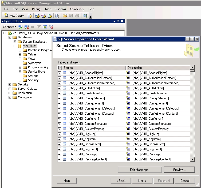Open the Edit menu
The height and width of the screenshot is (188, 201).
pyautogui.click(x=15, y=9)
